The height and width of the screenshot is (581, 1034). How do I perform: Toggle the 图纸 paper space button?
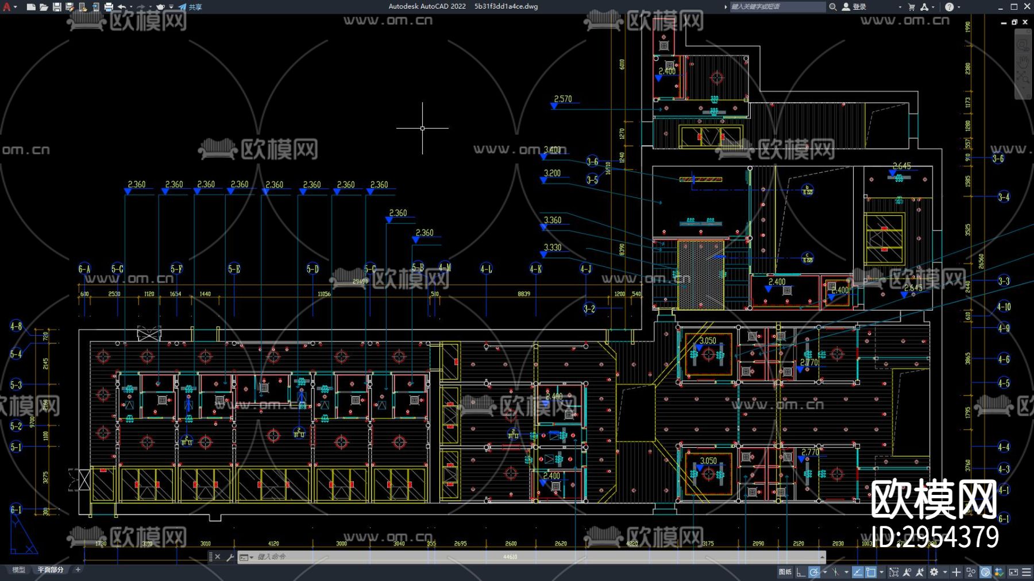click(785, 572)
